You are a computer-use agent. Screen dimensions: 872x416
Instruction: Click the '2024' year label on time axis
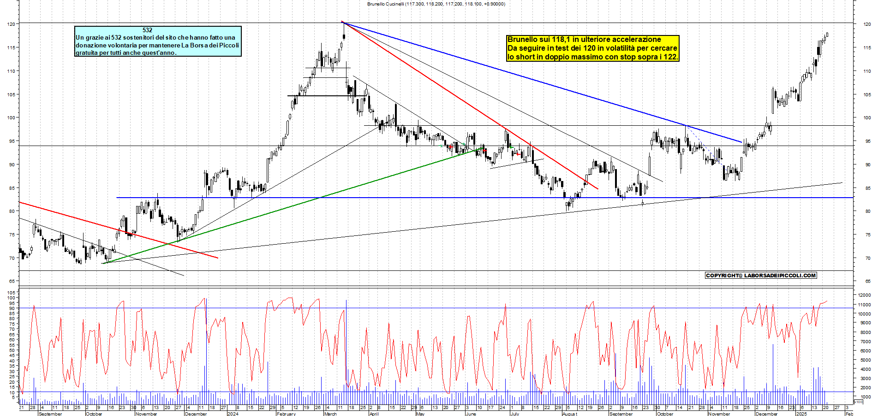233,413
